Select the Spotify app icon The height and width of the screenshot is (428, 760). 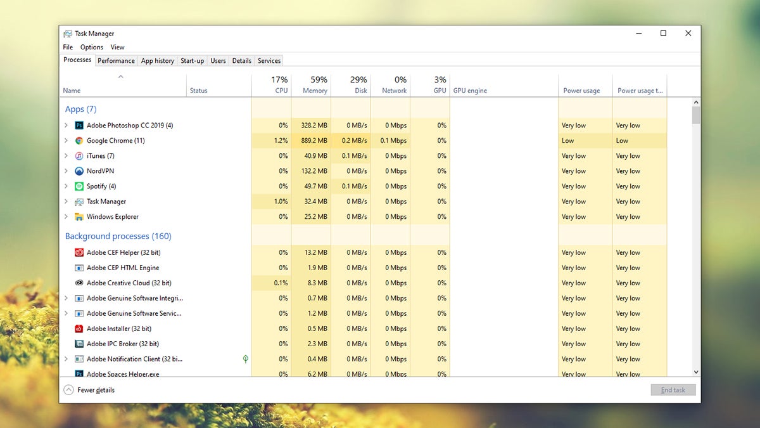pos(79,186)
